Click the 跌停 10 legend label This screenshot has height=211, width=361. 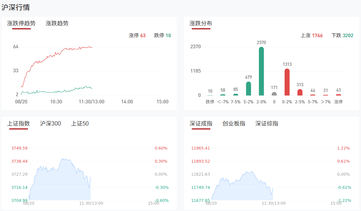(x=162, y=35)
